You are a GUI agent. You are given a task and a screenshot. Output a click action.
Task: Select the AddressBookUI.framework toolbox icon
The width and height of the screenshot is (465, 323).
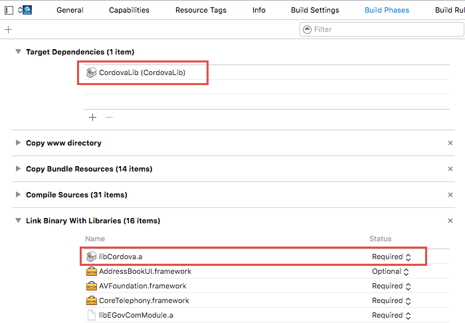(92, 271)
